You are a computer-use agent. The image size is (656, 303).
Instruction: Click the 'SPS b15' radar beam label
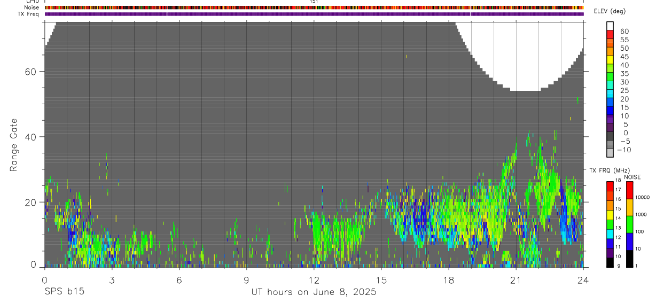tap(64, 292)
